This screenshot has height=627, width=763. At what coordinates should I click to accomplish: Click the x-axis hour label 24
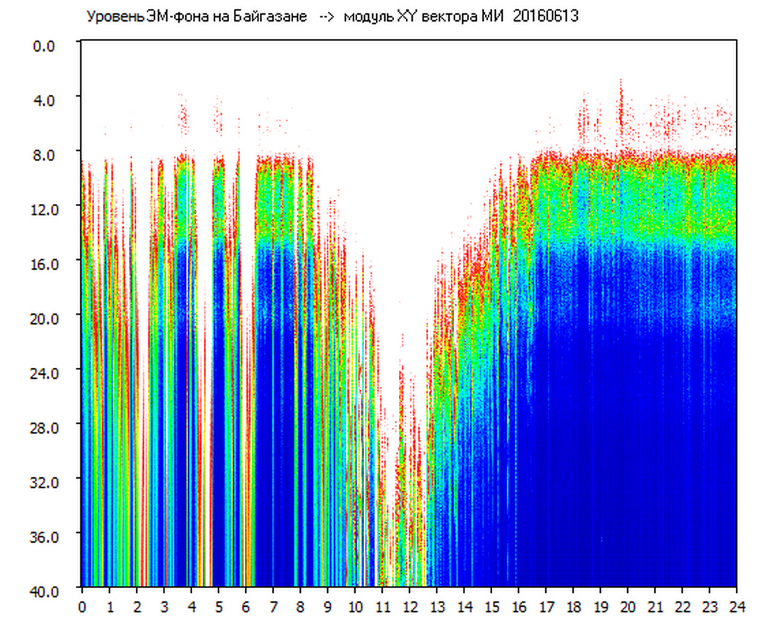click(x=737, y=606)
